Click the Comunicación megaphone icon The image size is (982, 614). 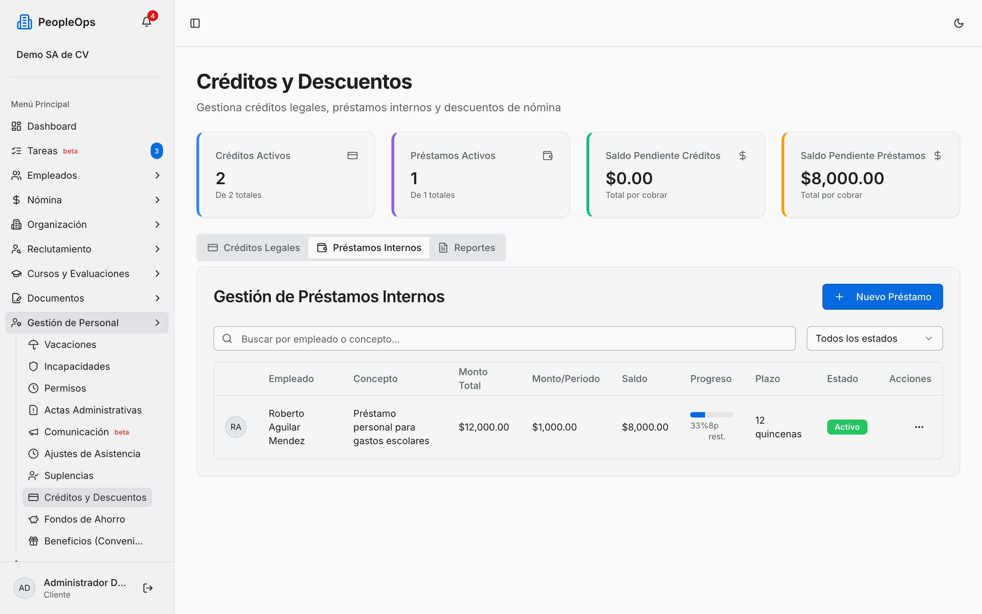coord(33,432)
